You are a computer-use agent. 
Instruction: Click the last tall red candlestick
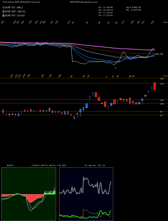click(x=155, y=86)
